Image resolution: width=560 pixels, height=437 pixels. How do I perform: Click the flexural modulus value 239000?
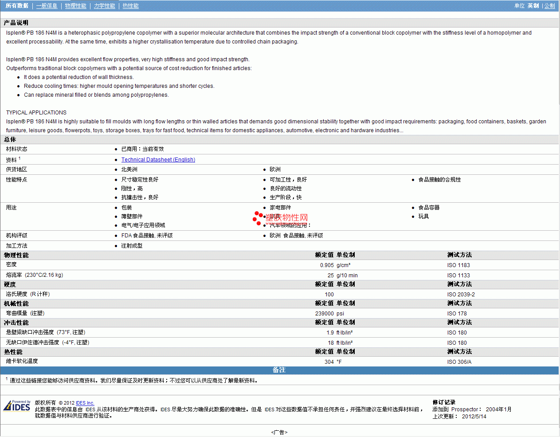click(x=325, y=314)
